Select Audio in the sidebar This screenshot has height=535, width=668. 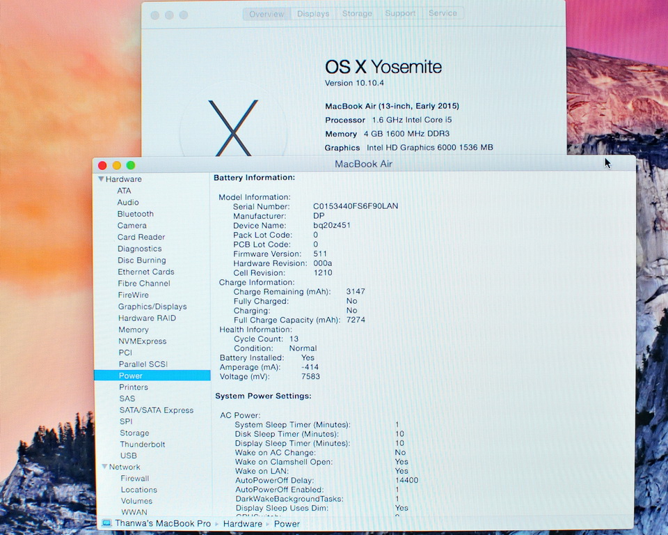(128, 202)
